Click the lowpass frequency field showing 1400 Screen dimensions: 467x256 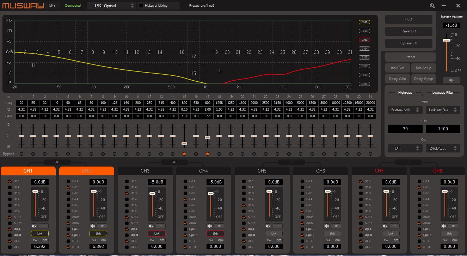[443, 129]
